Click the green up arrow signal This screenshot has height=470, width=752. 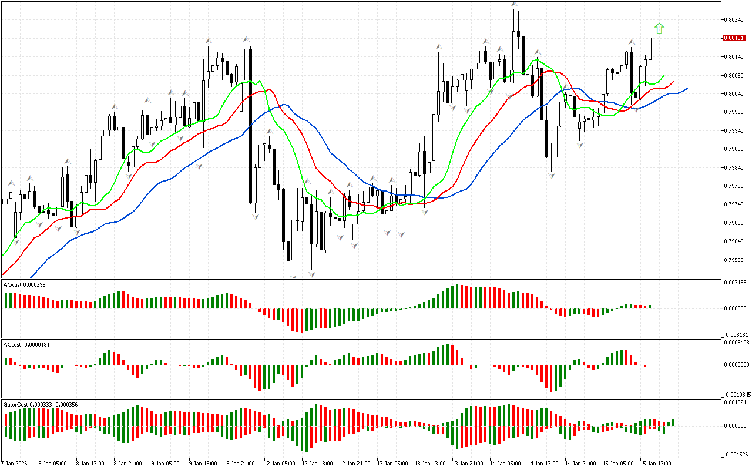point(659,28)
